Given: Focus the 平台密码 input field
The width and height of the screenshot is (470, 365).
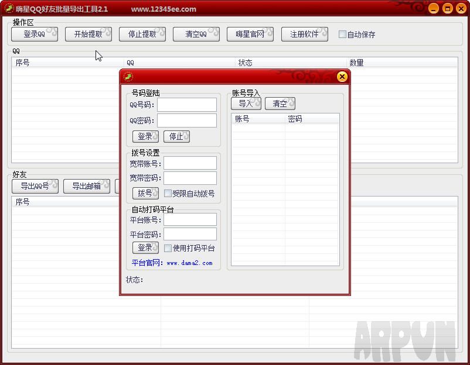Looking at the screenshot, I should [x=190, y=234].
